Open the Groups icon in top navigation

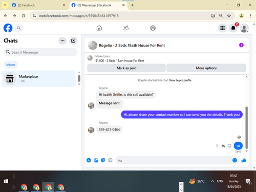[x=153, y=28]
